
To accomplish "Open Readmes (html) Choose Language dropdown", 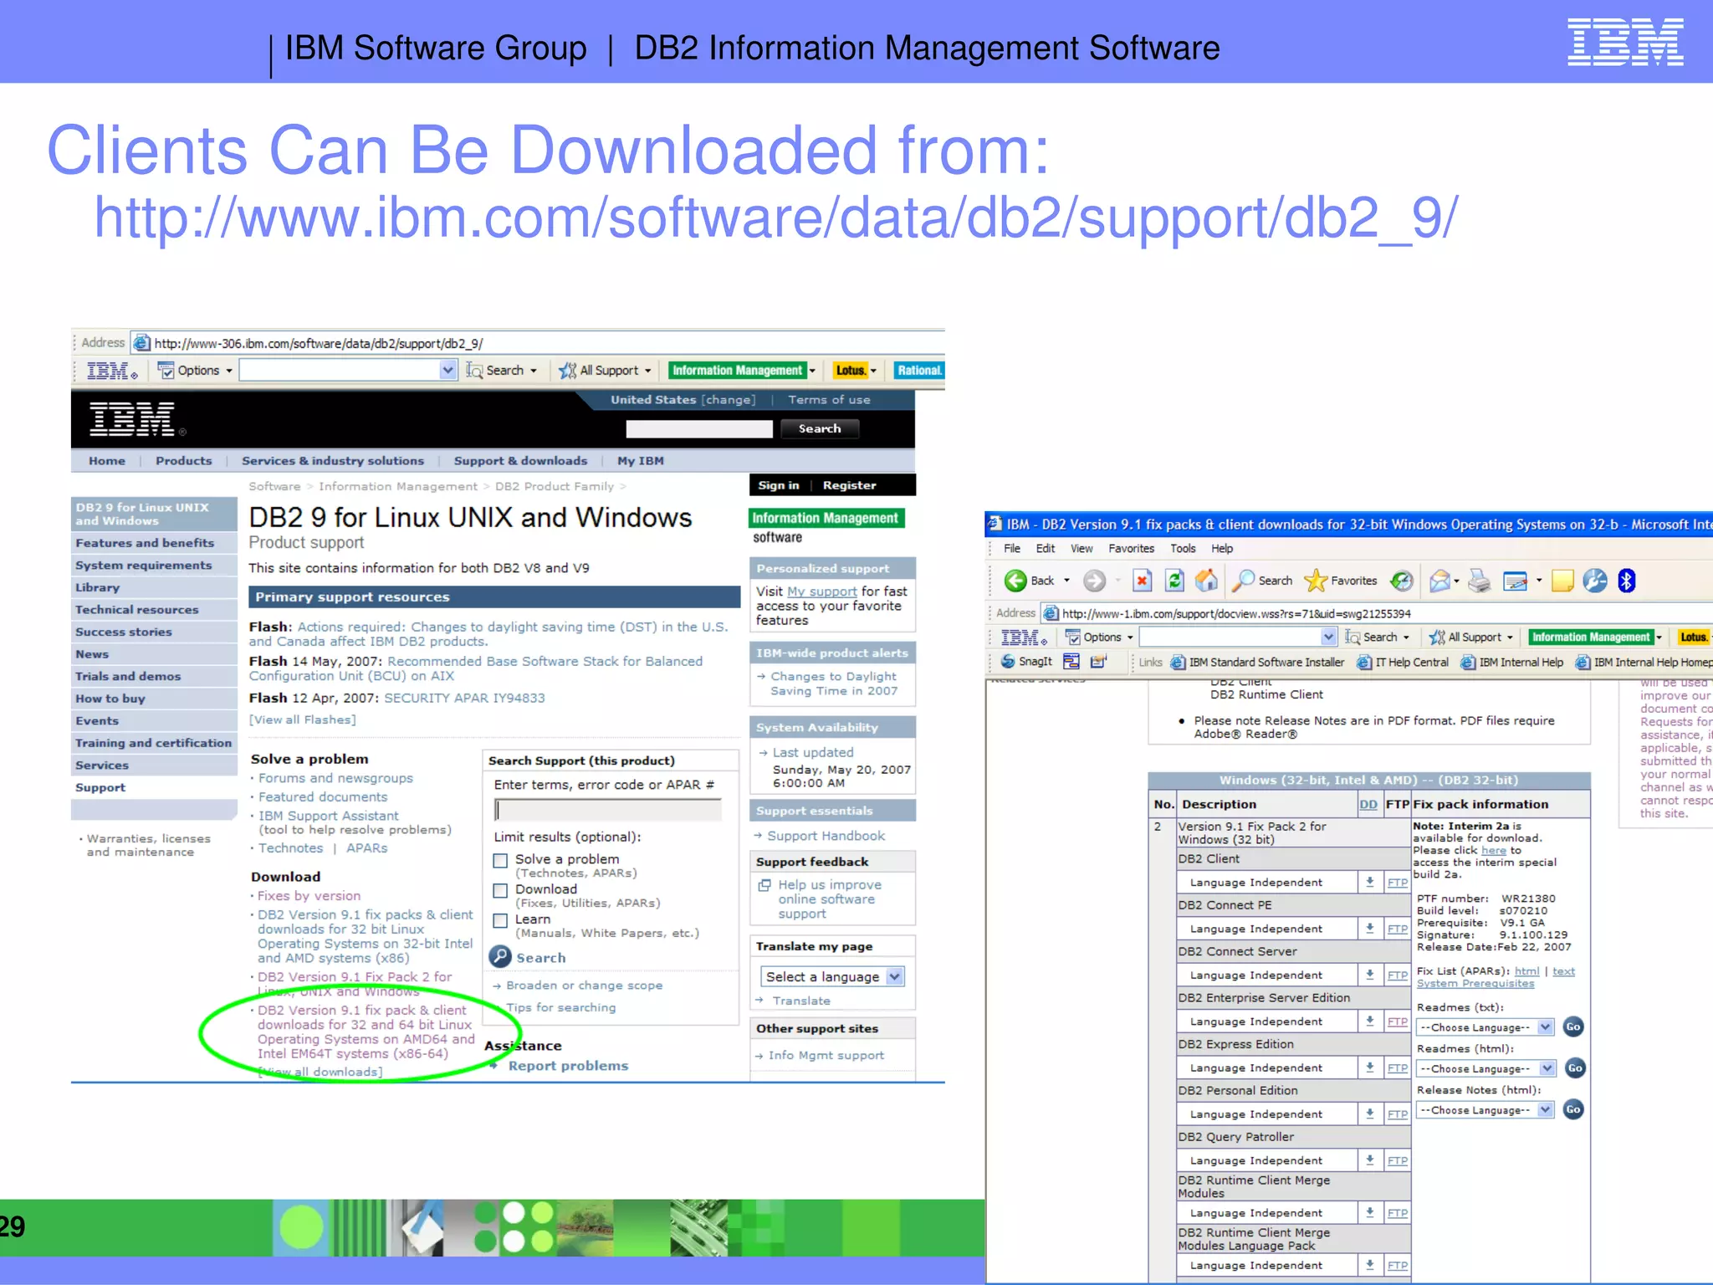I will click(x=1485, y=1068).
